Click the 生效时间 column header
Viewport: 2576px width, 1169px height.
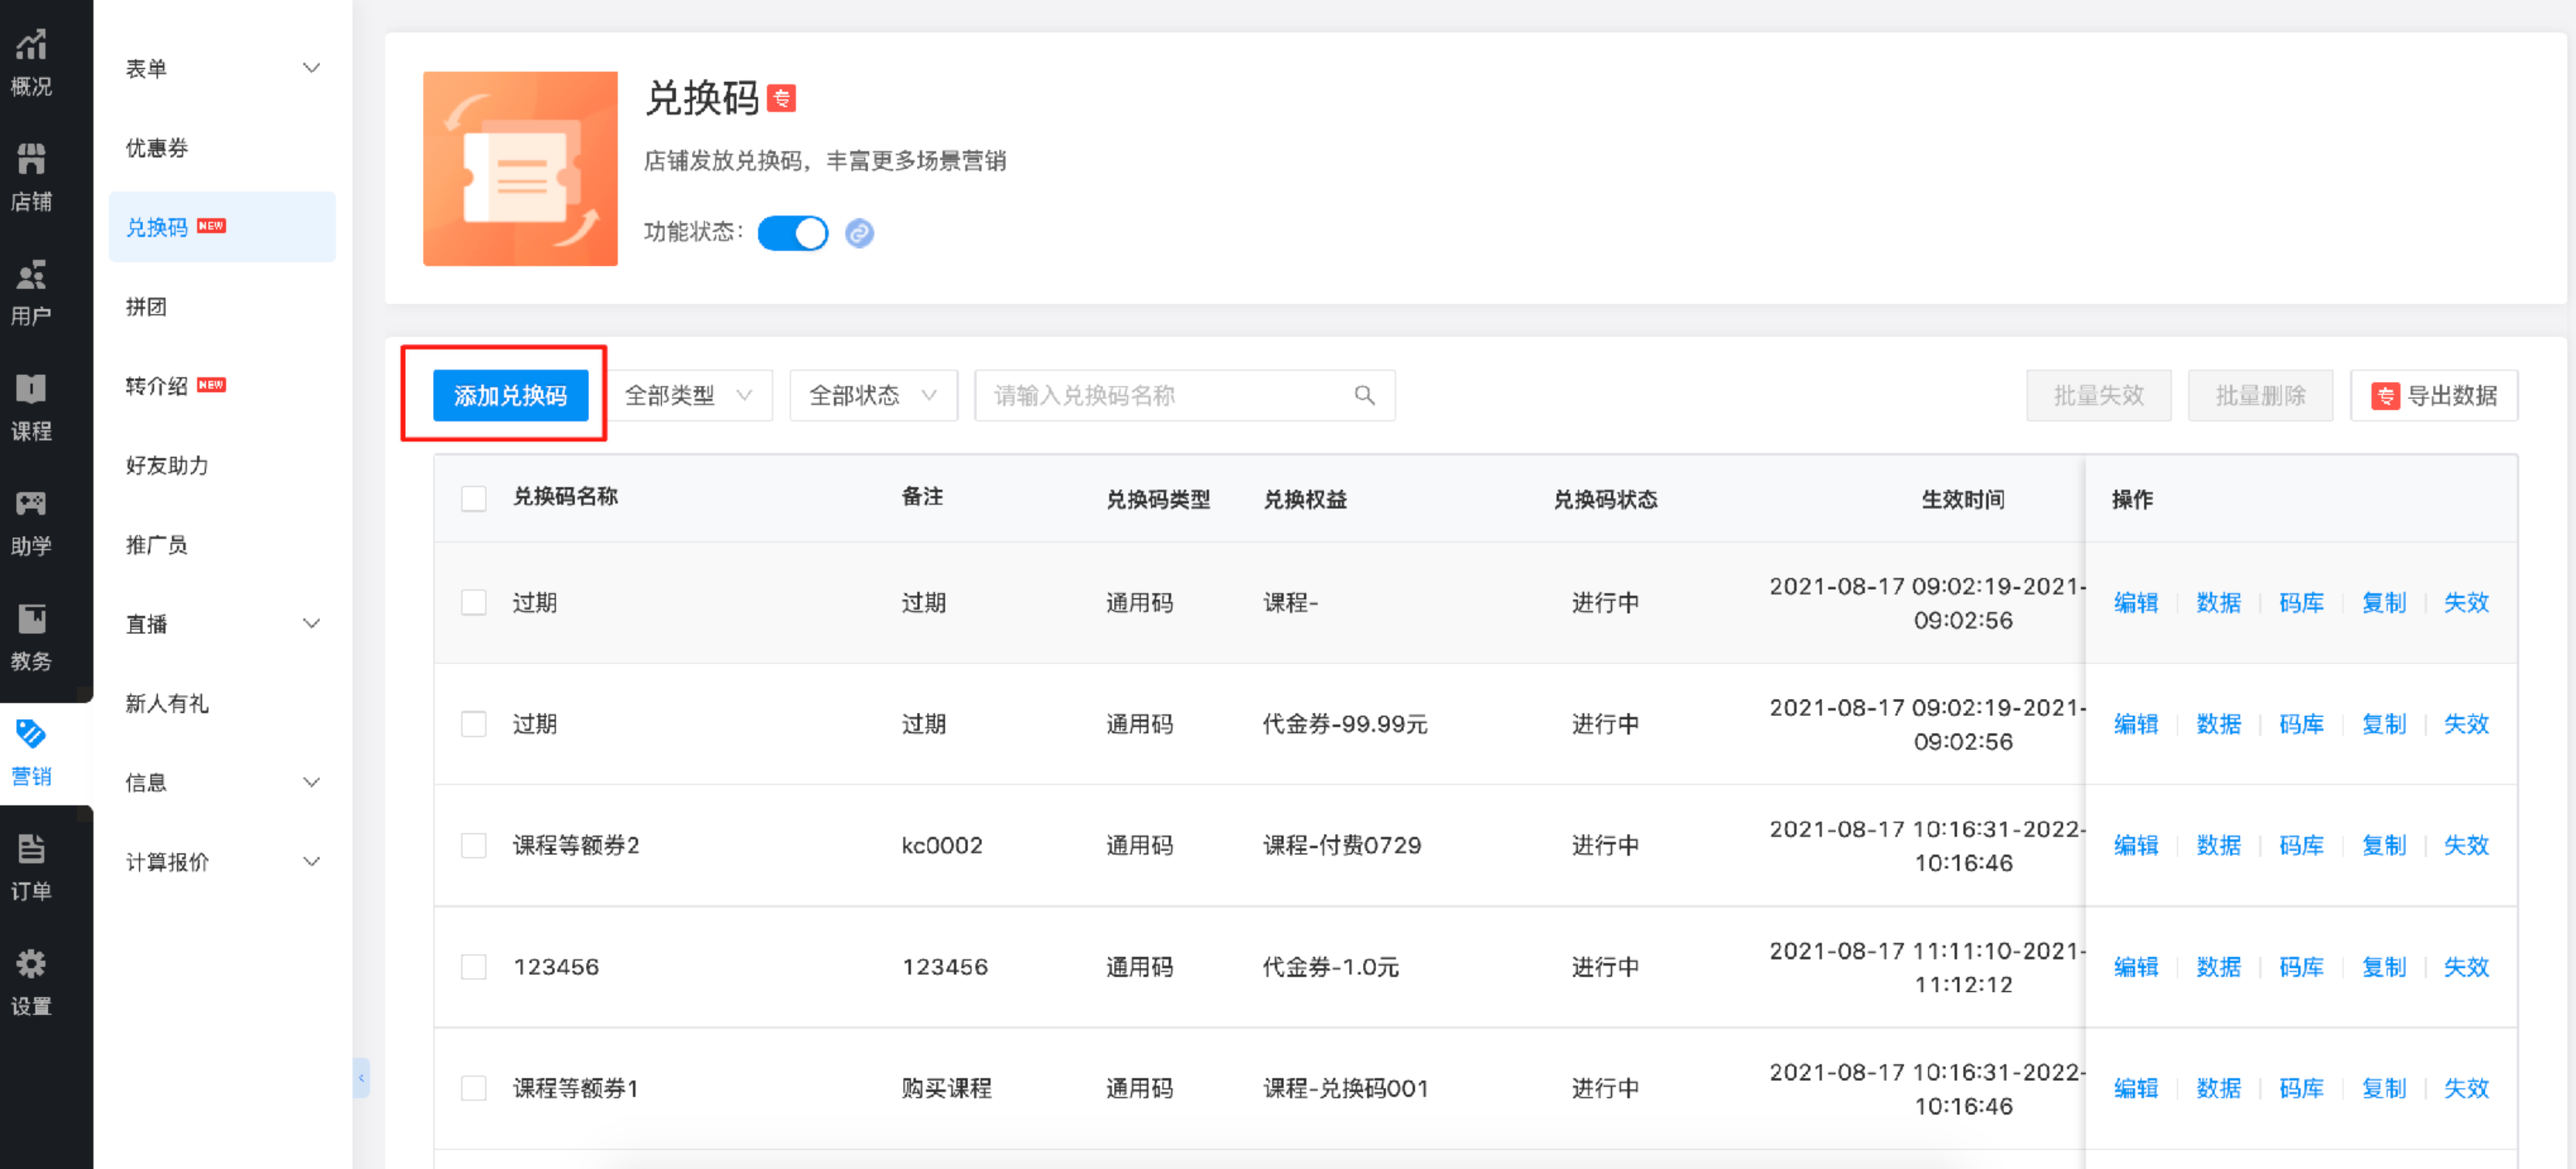[1962, 499]
